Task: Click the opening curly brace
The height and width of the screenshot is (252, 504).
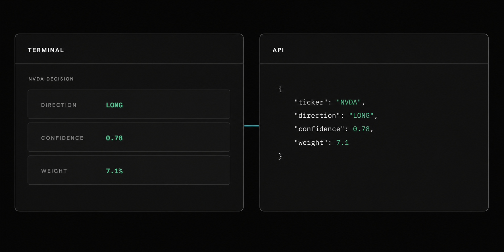Action: click(x=280, y=89)
